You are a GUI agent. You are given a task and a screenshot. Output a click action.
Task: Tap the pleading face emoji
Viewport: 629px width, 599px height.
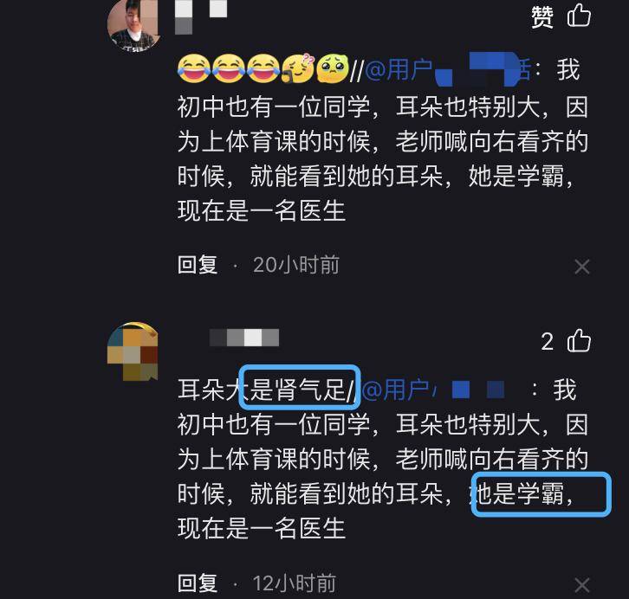coord(332,68)
